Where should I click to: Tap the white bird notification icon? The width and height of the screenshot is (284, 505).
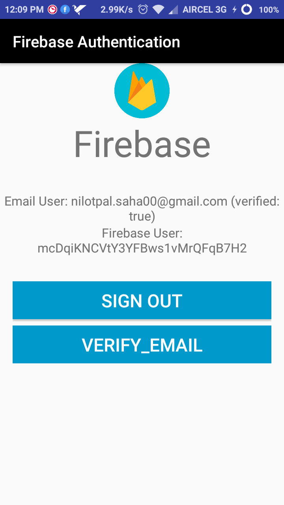(79, 9)
